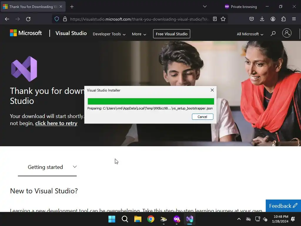Click the address bar URL field
301x226 pixels.
point(140,19)
